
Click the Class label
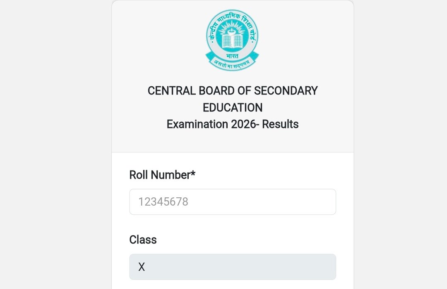click(143, 240)
